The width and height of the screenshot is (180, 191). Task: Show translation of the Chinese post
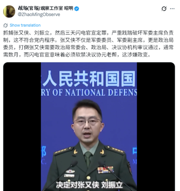tap(25, 25)
